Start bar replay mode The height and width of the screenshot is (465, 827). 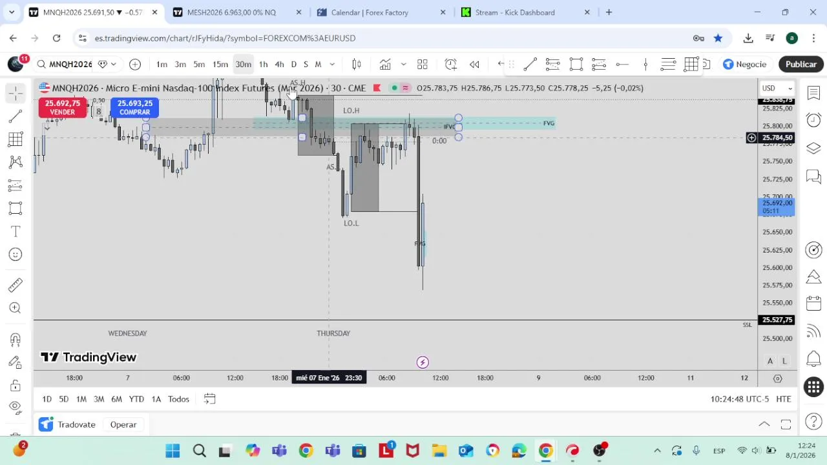point(474,64)
